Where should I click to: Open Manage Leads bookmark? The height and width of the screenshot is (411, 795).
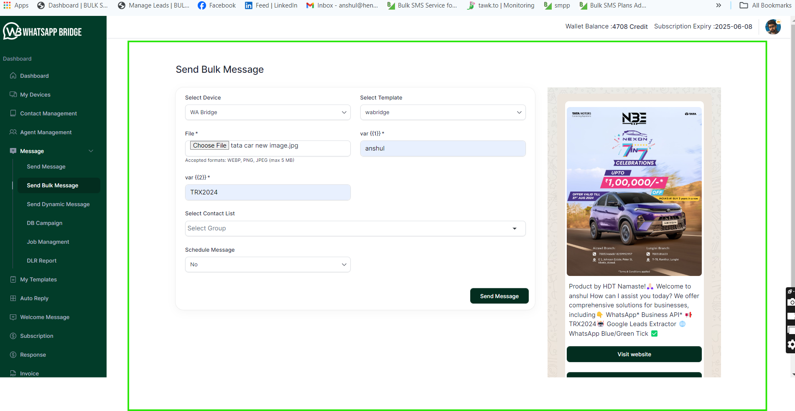tap(153, 5)
